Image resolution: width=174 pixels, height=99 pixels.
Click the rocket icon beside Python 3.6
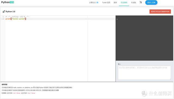point(4,11)
